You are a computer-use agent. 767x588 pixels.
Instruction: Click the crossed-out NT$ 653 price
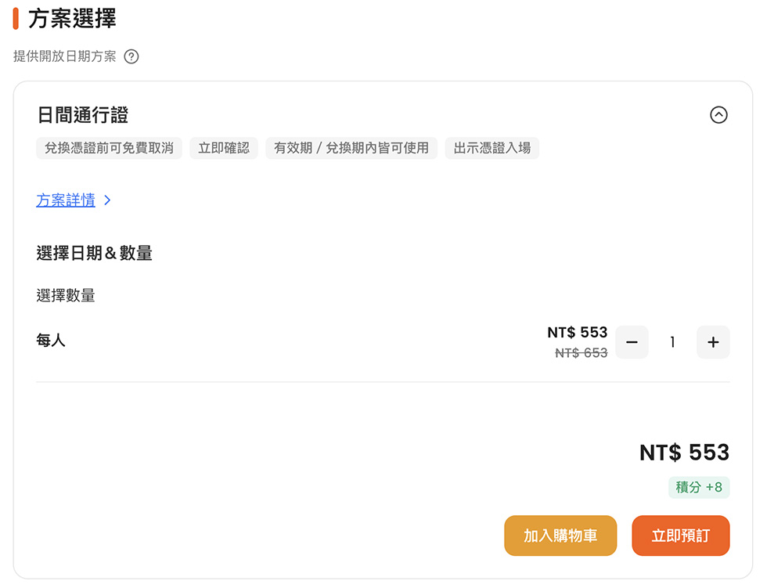point(581,352)
